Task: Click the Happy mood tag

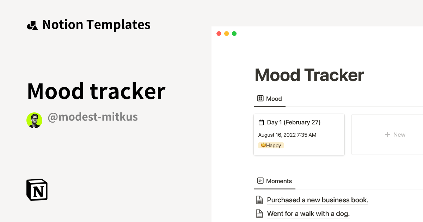Action: coord(271,145)
